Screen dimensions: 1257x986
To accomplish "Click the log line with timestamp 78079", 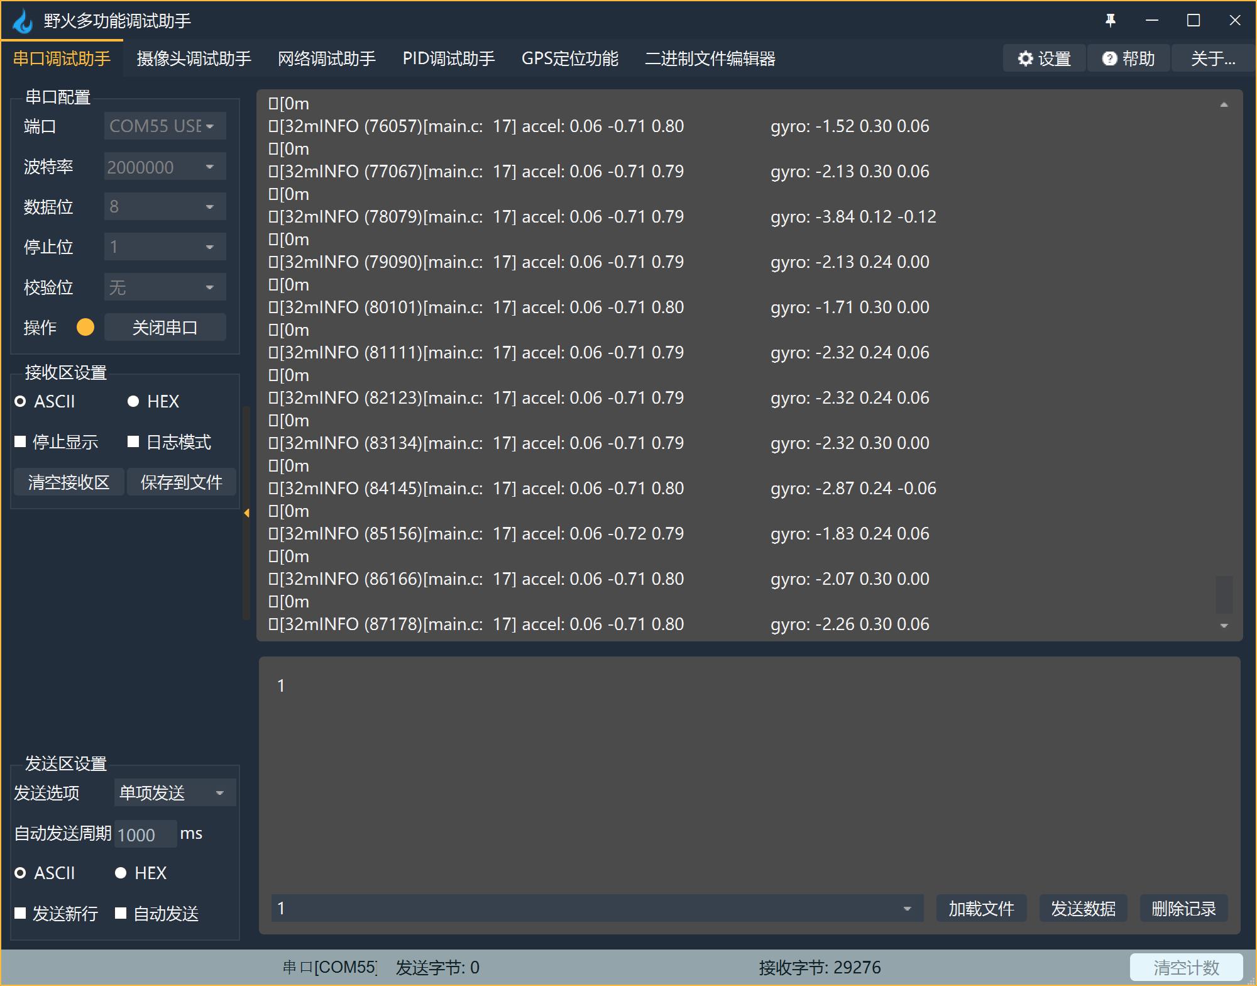I will (x=602, y=216).
